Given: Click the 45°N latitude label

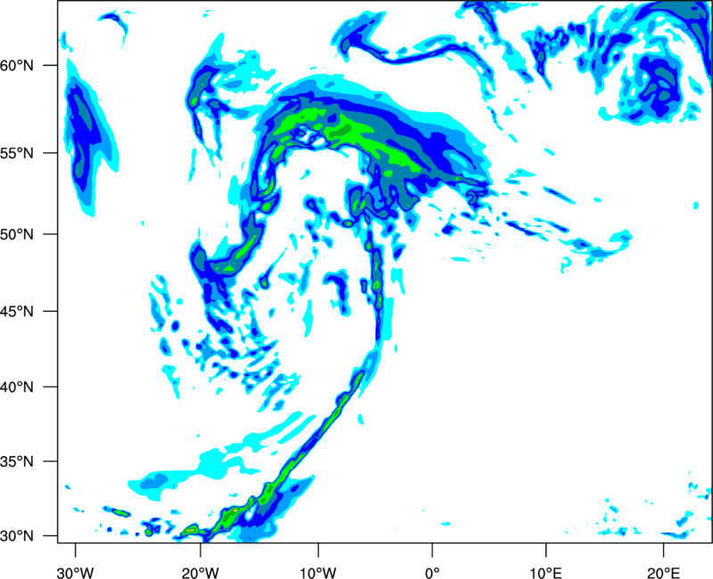Looking at the screenshot, I should point(17,311).
